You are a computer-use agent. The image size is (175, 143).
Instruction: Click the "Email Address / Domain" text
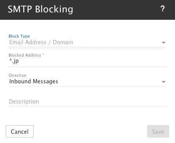[x=41, y=42]
